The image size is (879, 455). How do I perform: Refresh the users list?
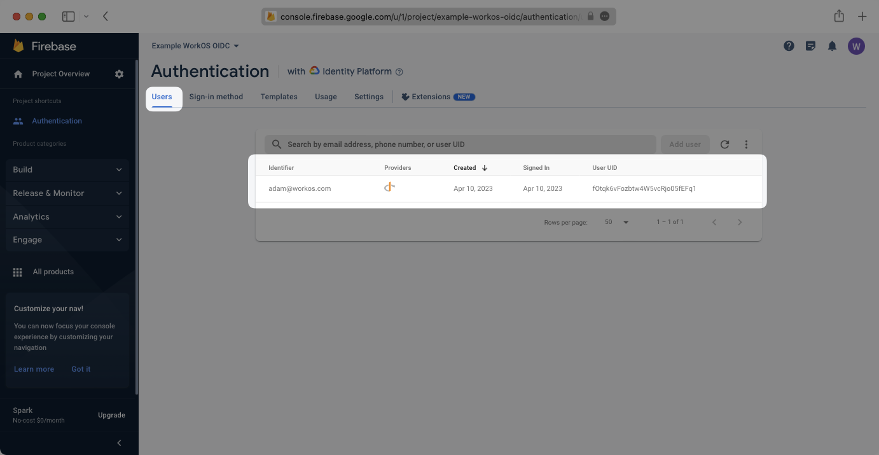724,144
